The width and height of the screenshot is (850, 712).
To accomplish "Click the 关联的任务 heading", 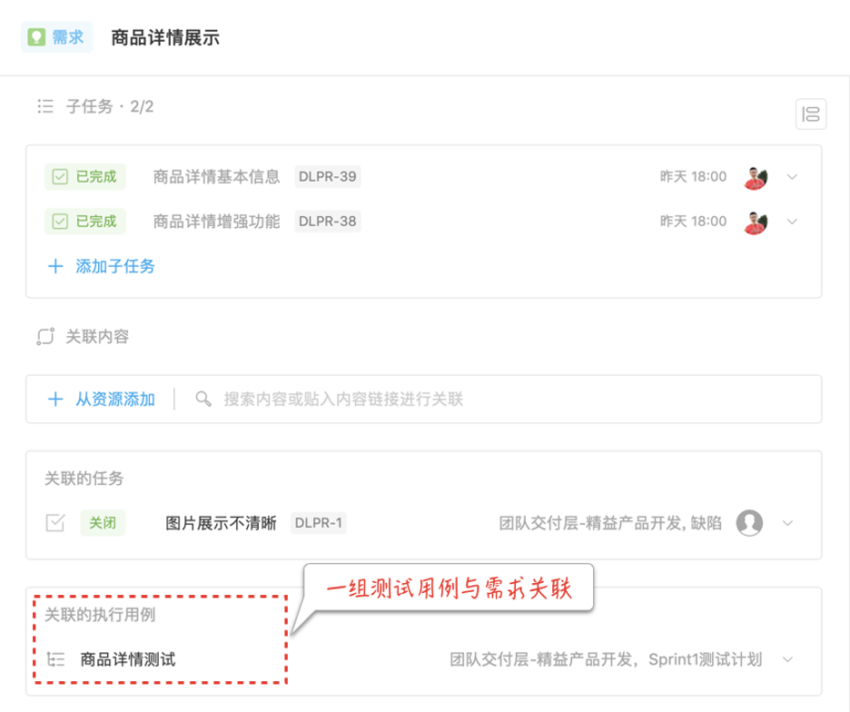I will coord(84,479).
